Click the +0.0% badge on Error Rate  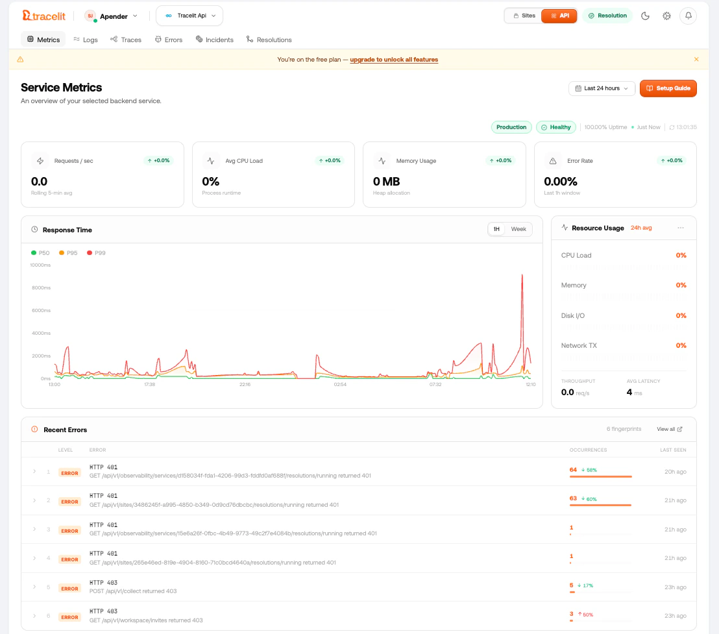click(672, 161)
